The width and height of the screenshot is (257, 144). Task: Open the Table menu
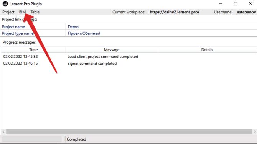(x=35, y=12)
